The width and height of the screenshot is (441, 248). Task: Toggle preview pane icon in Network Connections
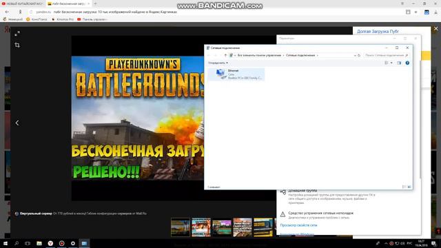tap(399, 63)
